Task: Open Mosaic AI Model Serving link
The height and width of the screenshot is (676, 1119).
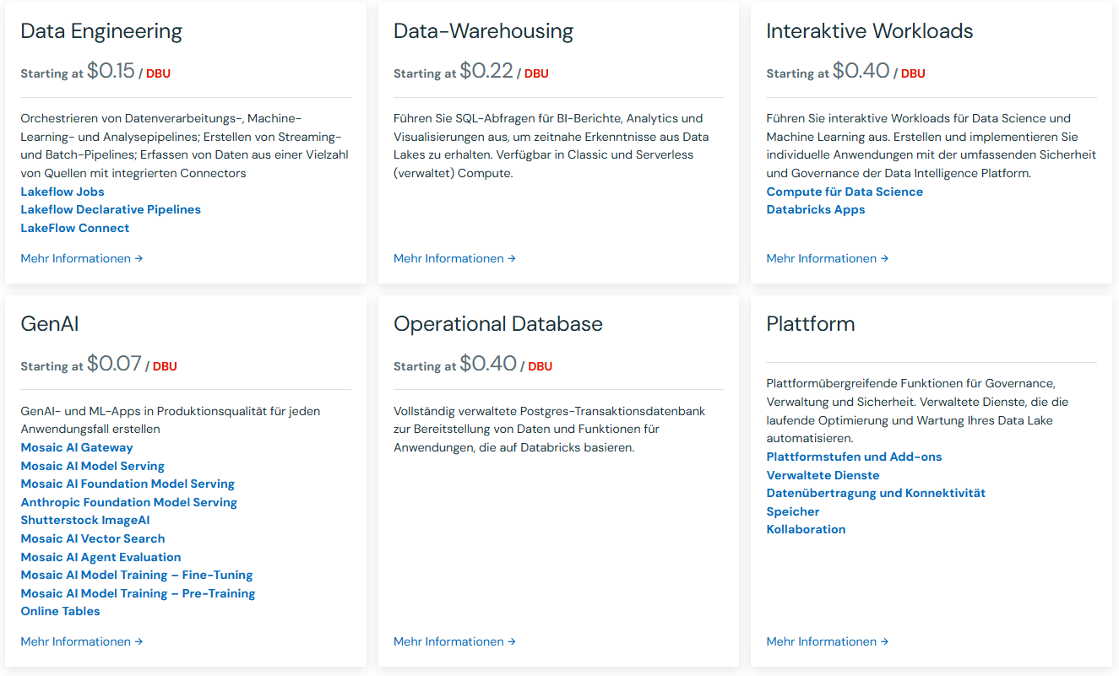Action: pyautogui.click(x=93, y=466)
